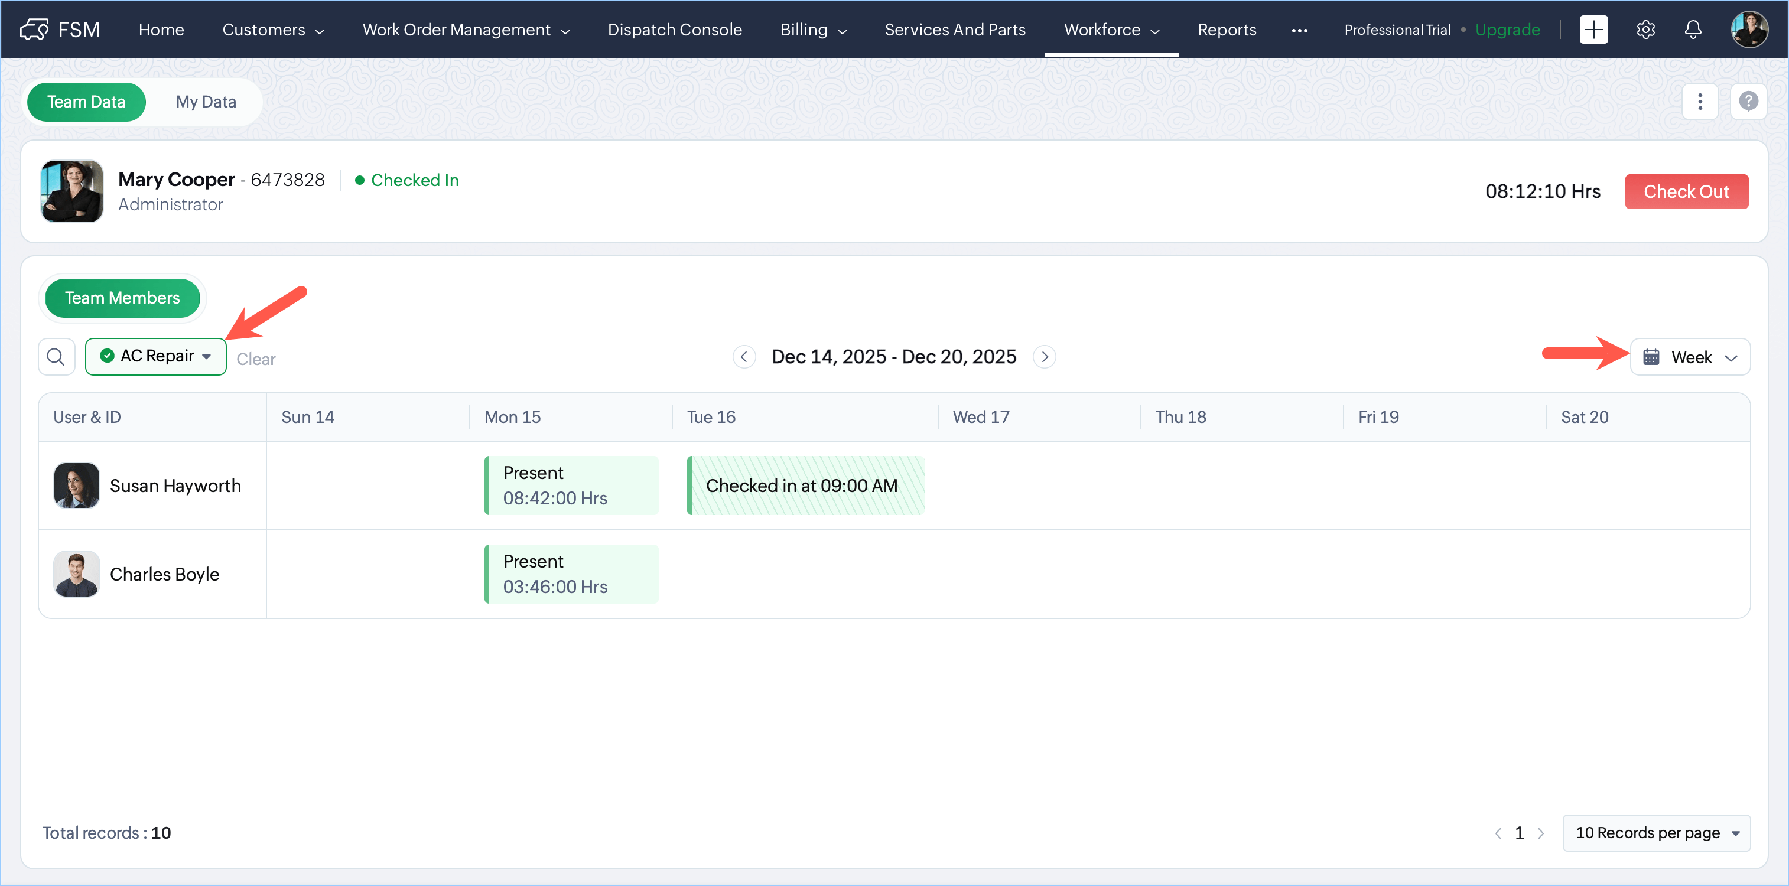
Task: Click the plus quick-create icon
Action: [x=1593, y=29]
